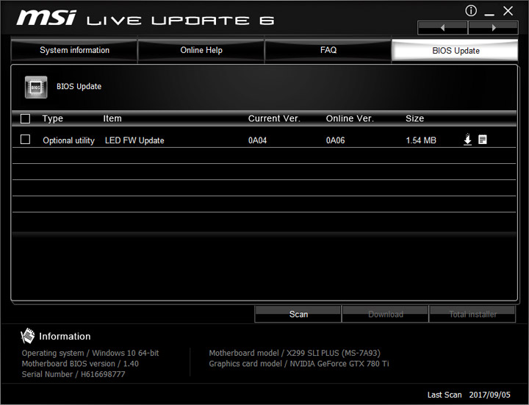This screenshot has width=529, height=405.
Task: Check the LED FW Update row checkbox
Action: coord(25,140)
